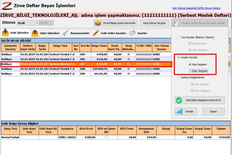Switch to the Gider İşlemleri tab
This screenshot has height=155, width=232.
point(45,33)
